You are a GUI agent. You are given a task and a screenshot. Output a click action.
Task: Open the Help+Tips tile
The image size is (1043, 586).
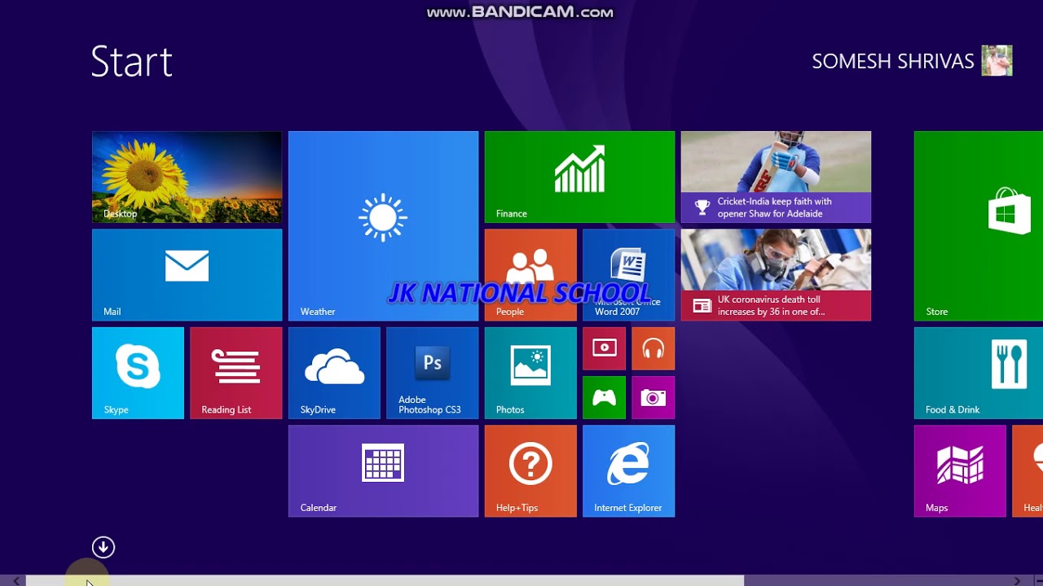click(530, 471)
